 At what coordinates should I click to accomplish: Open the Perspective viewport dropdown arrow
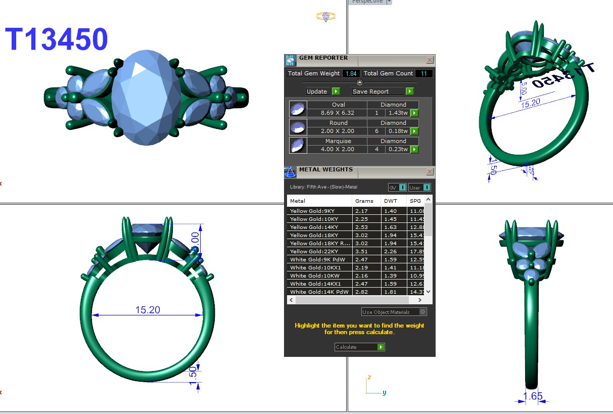(x=388, y=2)
